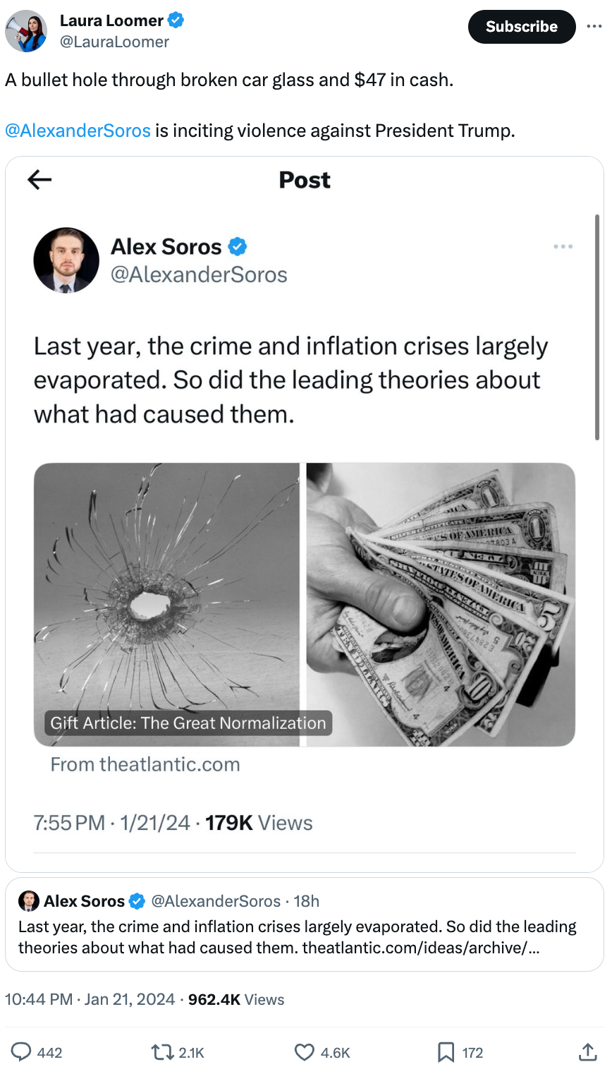Viewport: 612px width, 1074px height.
Task: Open Alex Soros embedded post options ellipsis
Action: [x=563, y=247]
